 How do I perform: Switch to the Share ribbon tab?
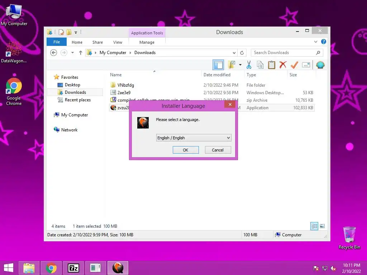point(97,42)
